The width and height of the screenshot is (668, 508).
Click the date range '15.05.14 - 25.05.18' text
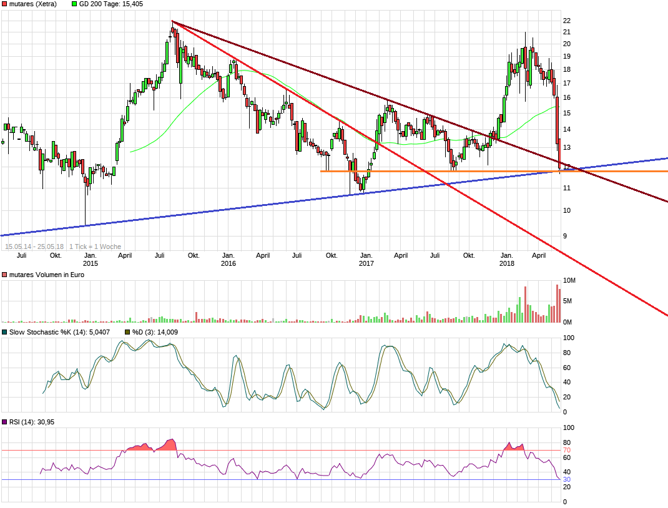(x=34, y=247)
